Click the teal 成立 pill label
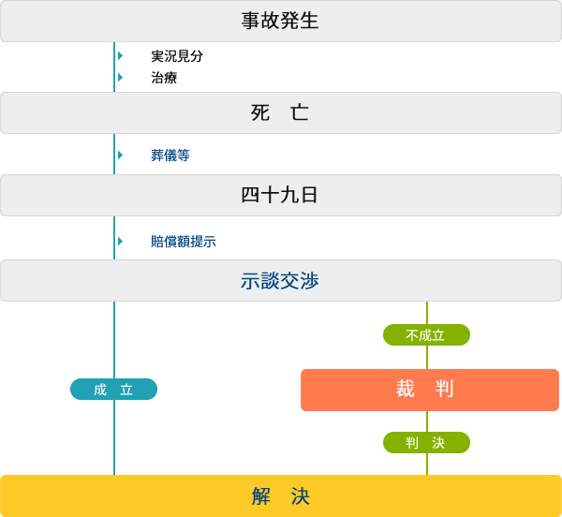Image resolution: width=562 pixels, height=517 pixels. (113, 390)
